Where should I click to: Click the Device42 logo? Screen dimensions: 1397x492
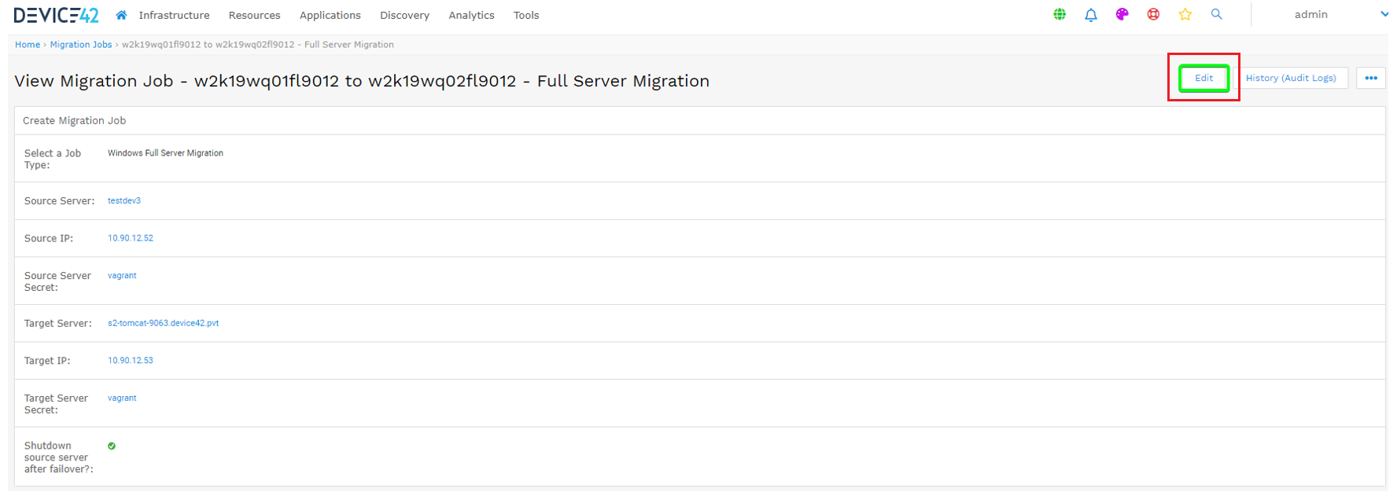(x=57, y=15)
